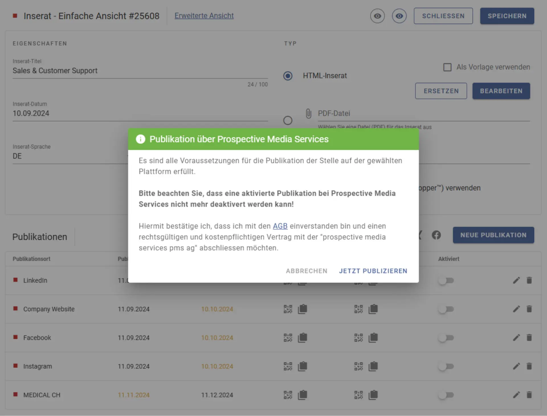
Task: Delete the MEDICAL CH publication
Action: (529, 395)
